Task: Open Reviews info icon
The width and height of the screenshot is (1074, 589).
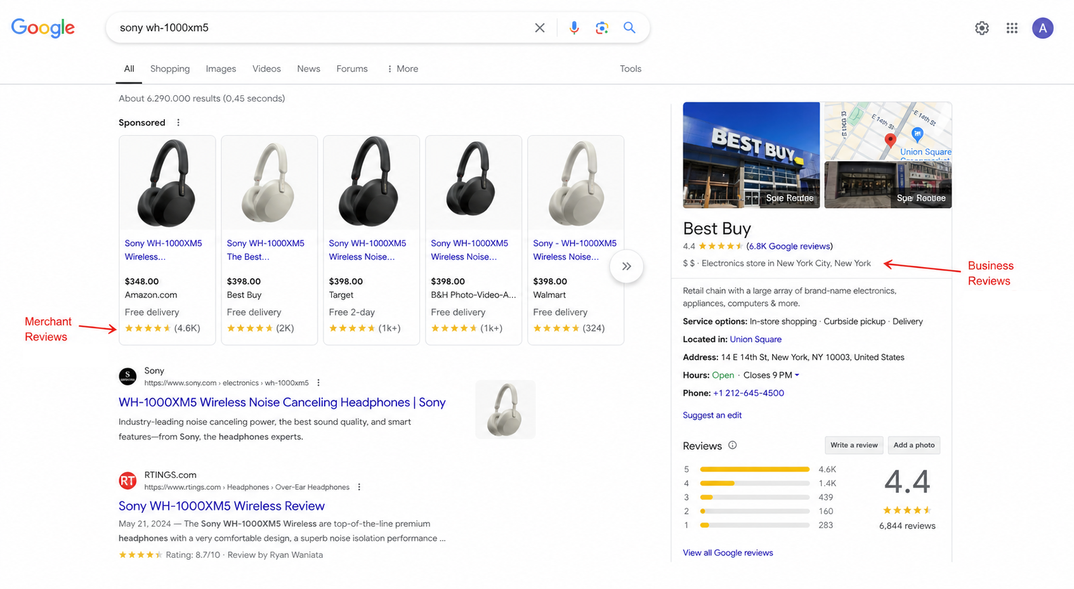Action: pyautogui.click(x=733, y=445)
